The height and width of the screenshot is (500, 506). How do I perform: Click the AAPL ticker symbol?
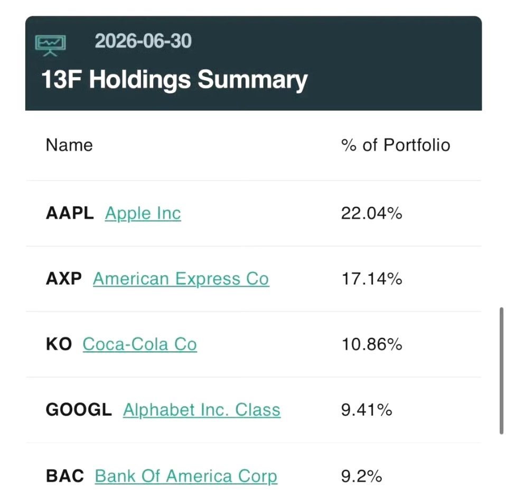click(x=70, y=213)
